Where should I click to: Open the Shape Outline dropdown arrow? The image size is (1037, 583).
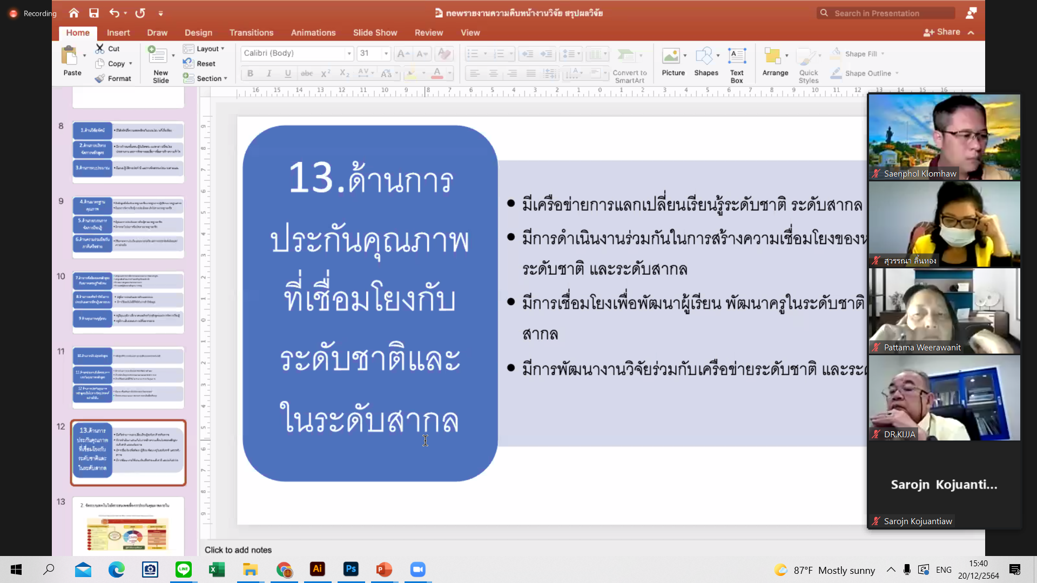coord(897,73)
